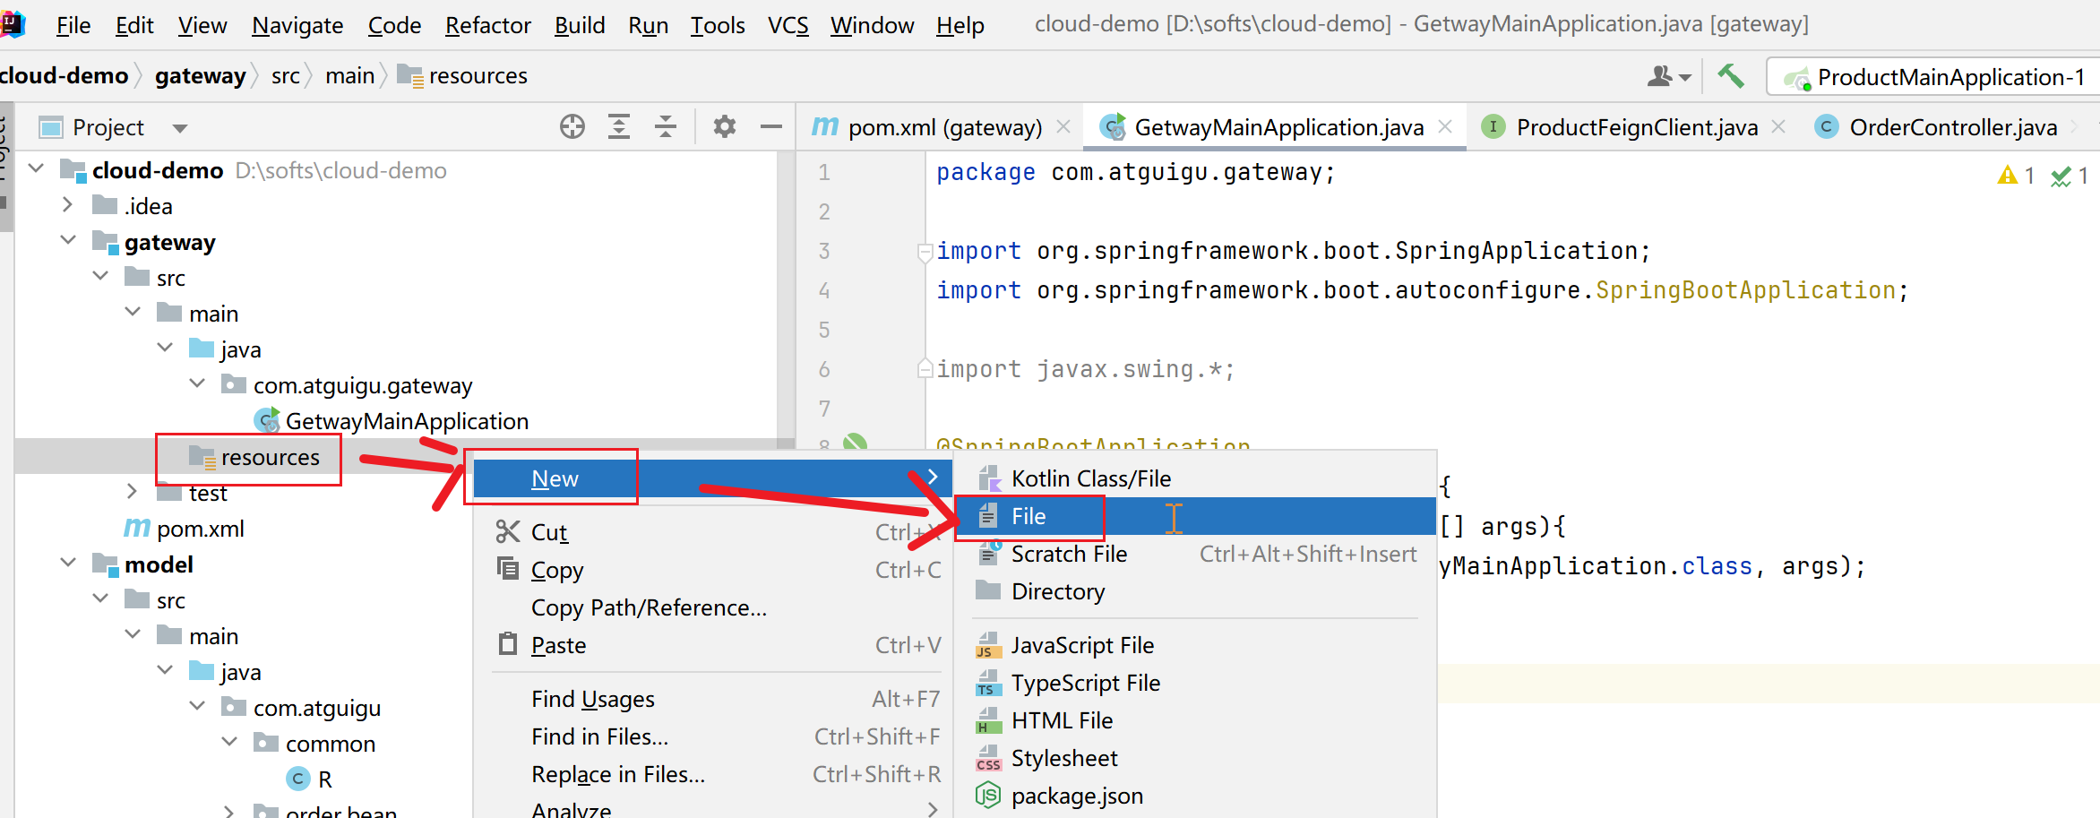Click the Collapse All icon in Project panel
This screenshot has width=2100, height=818.
tap(666, 127)
